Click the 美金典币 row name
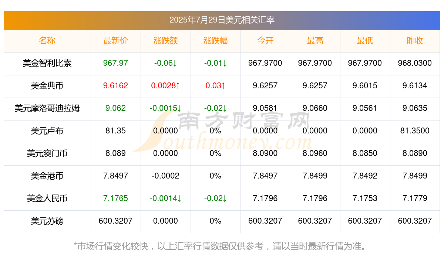 (47, 86)
